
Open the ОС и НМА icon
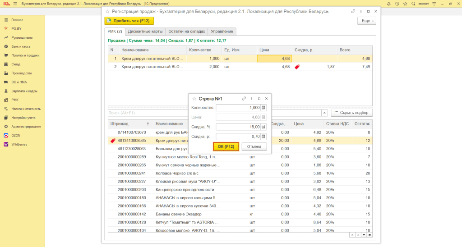[x=6, y=82]
